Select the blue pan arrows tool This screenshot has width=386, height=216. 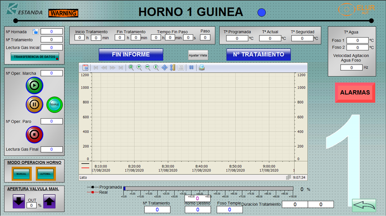(164, 68)
